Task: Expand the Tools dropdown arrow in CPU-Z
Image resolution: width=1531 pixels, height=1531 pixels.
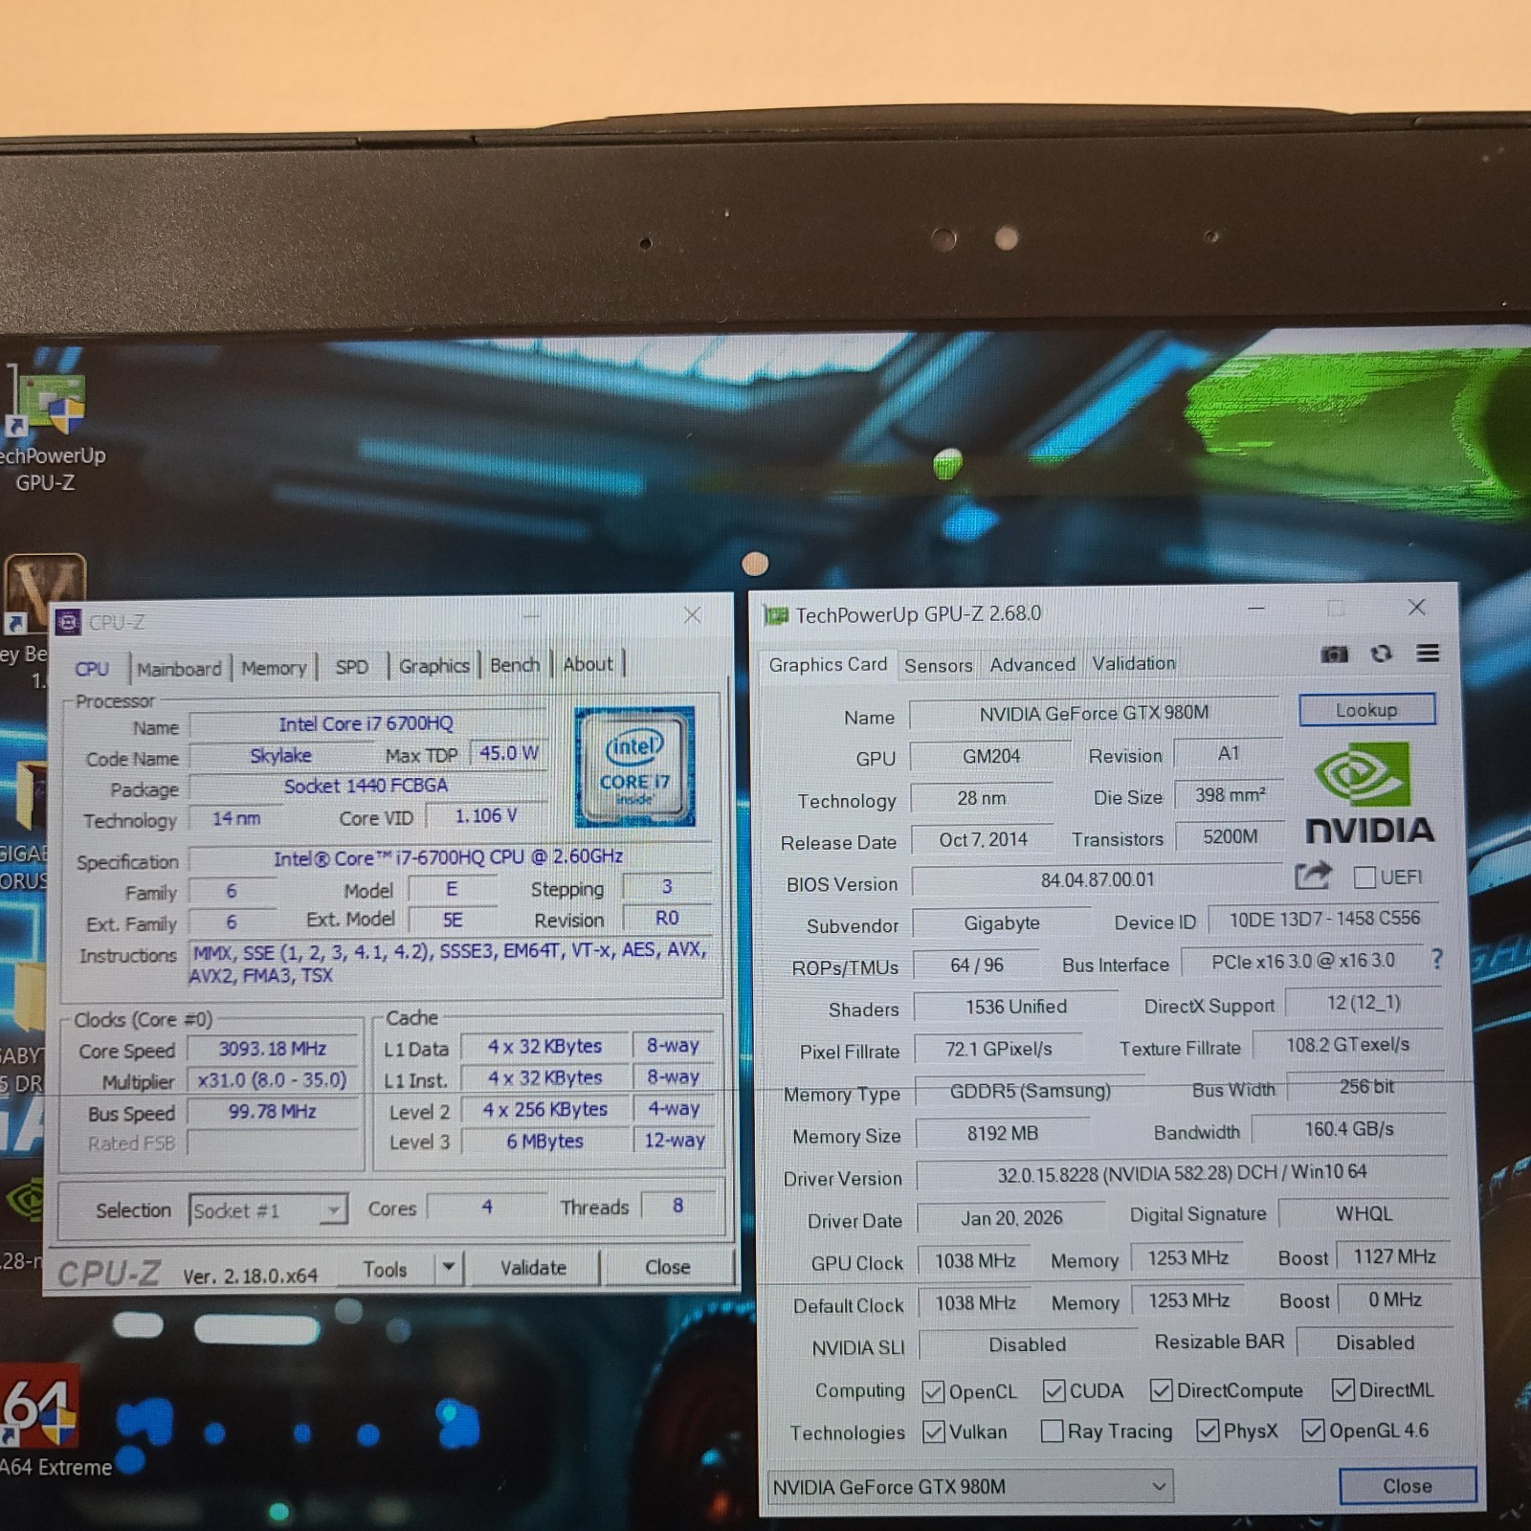Action: (448, 1269)
